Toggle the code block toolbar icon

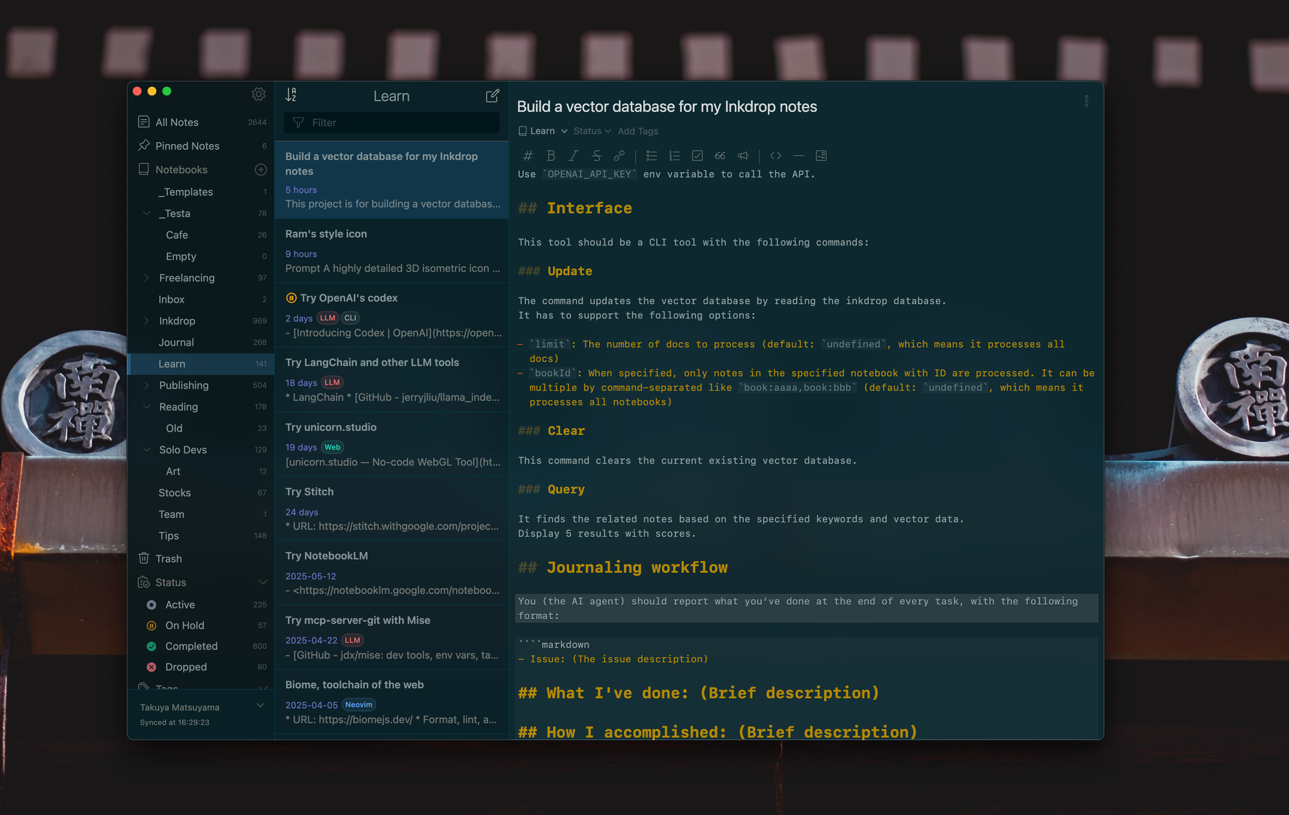pos(775,155)
